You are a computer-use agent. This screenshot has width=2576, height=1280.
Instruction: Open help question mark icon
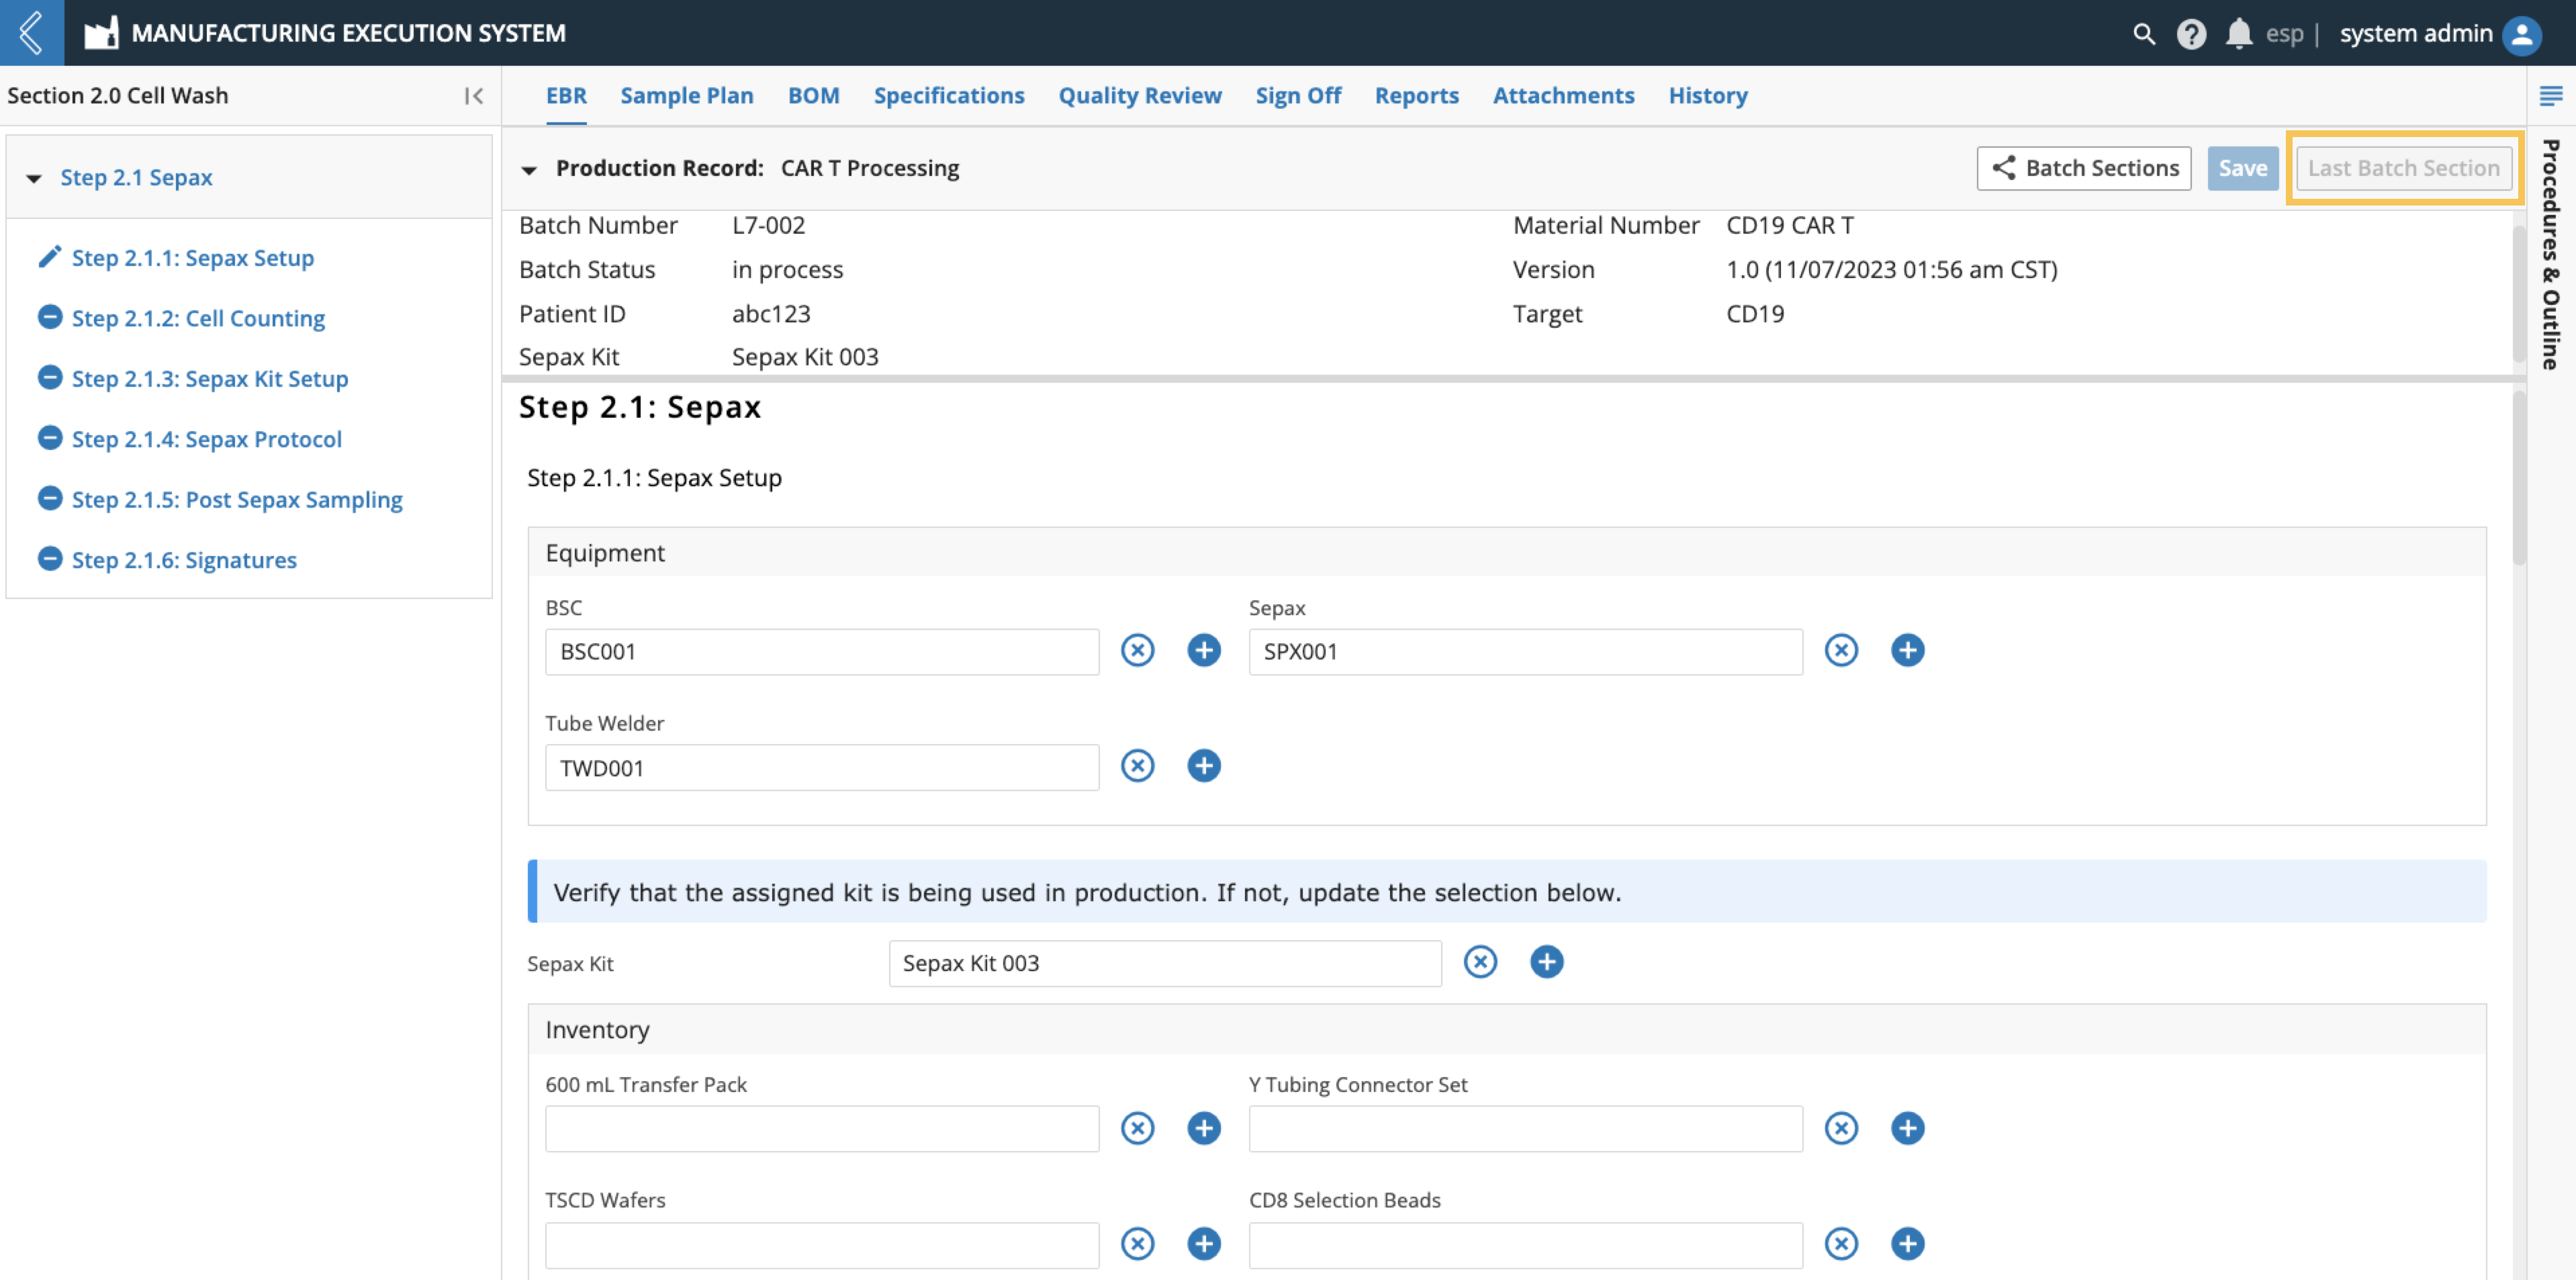pos(2191,34)
